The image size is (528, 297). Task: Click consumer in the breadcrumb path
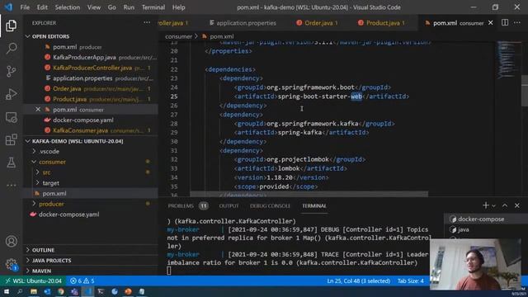(x=178, y=36)
